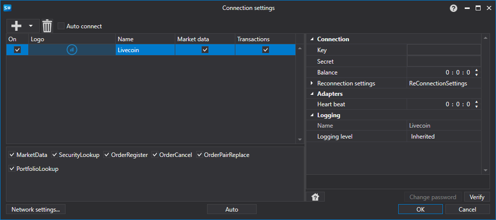Click the Logo column header
Viewport: 496px width, 220px height.
click(72, 39)
